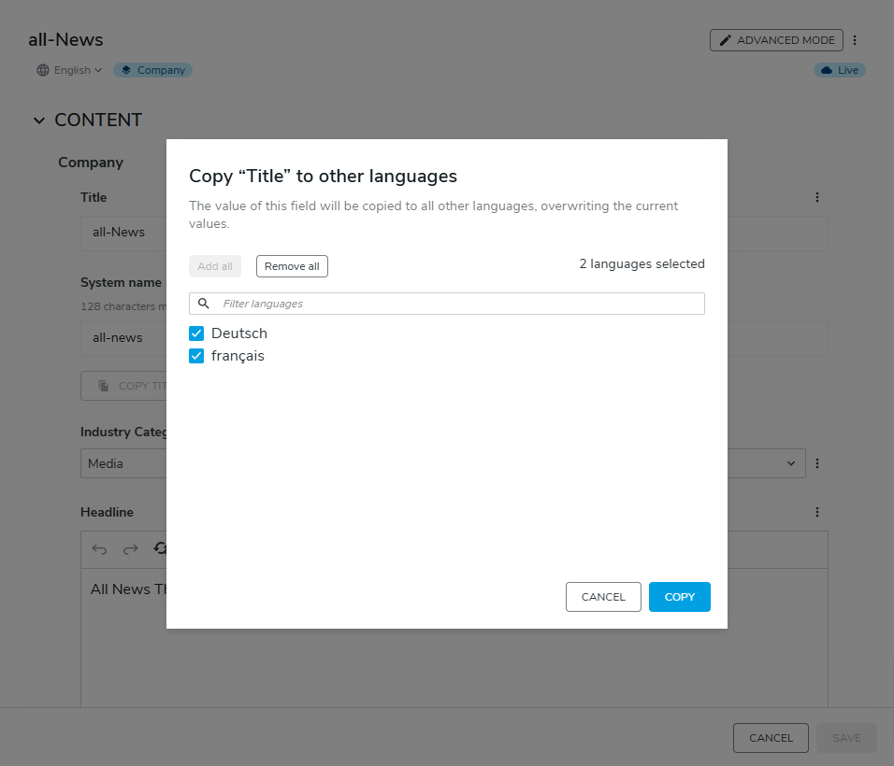The height and width of the screenshot is (766, 894).
Task: Click the search magnifier in language filter
Action: pyautogui.click(x=204, y=304)
